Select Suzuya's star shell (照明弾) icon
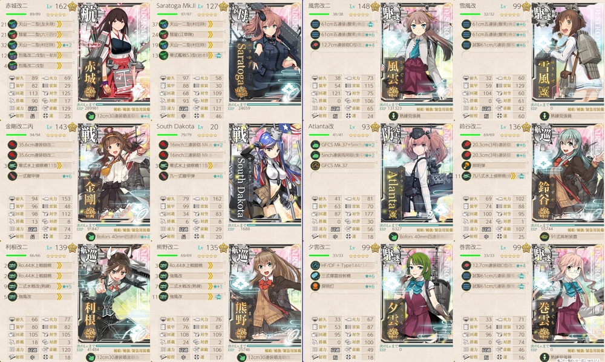Viewport: 605px width, 362px height. 466,165
